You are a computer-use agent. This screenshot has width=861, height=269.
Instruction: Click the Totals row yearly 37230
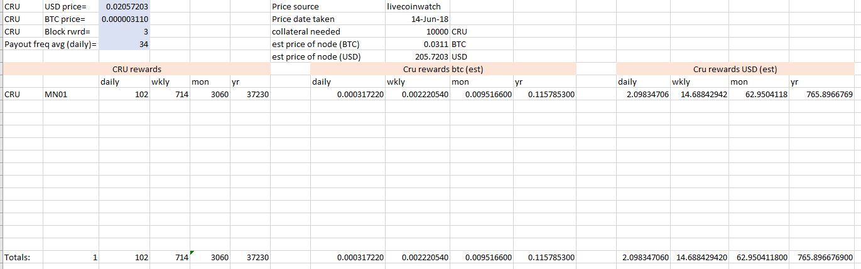[250, 257]
